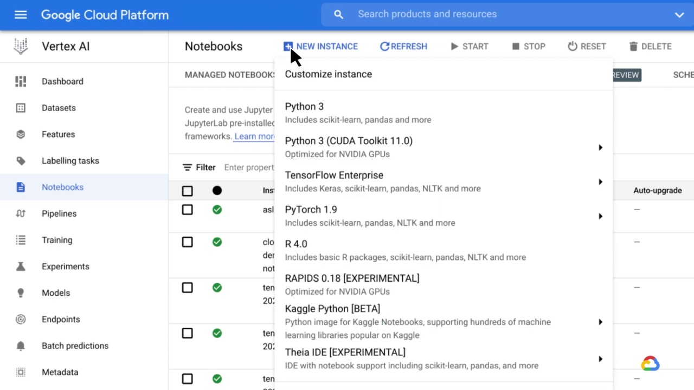Click the DELETE button label
Image resolution: width=694 pixels, height=390 pixels.
point(656,47)
